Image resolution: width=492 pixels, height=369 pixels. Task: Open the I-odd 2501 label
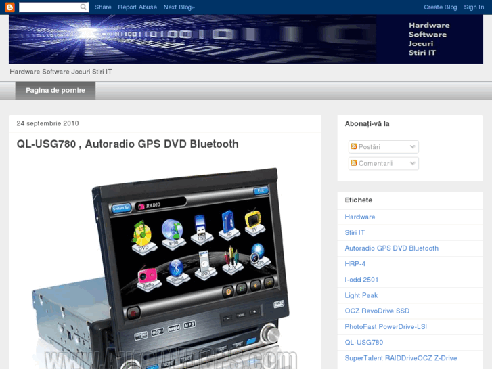pos(361,280)
